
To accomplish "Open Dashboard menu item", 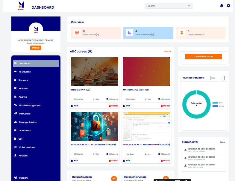I will tap(36, 63).
